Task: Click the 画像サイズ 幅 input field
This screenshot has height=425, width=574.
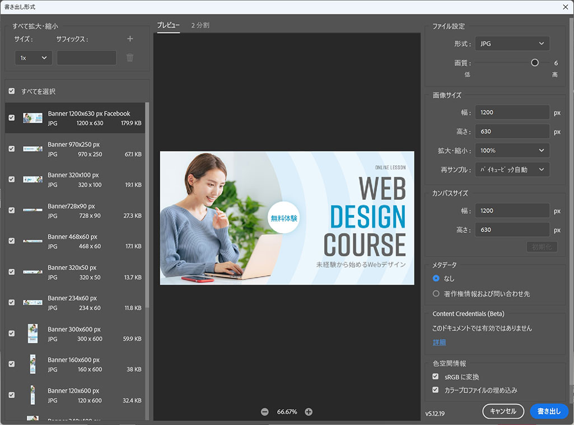Action: (512, 113)
